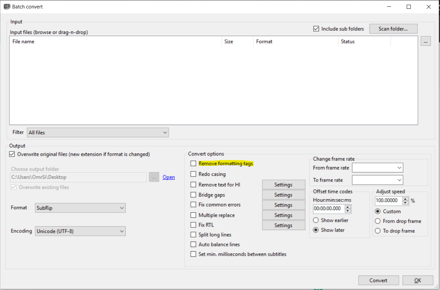440x290 pixels.
Task: Disable Include sub folders
Action: coord(316,28)
